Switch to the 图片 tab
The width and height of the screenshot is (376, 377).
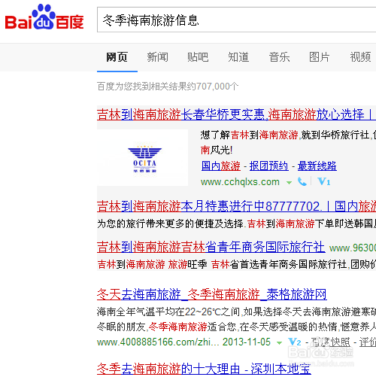319,57
